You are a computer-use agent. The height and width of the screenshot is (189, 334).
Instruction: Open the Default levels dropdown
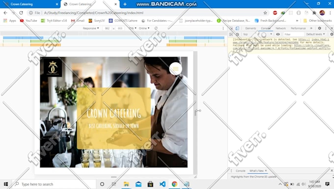315,34
